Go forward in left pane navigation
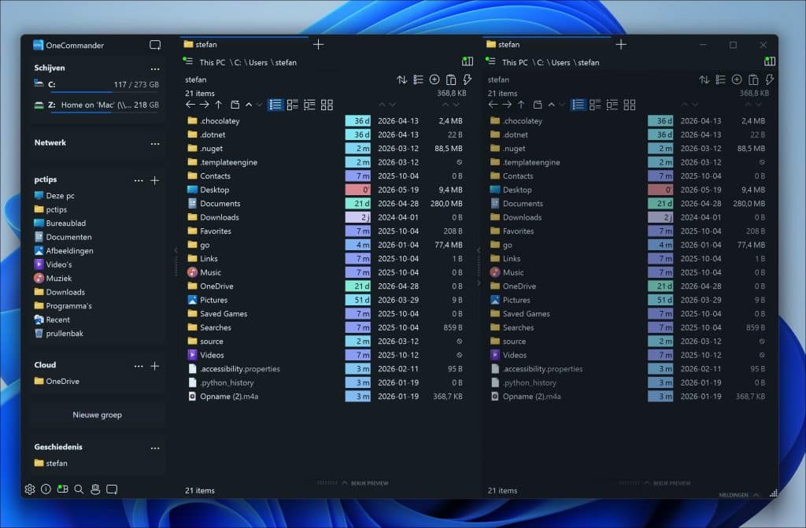This screenshot has width=806, height=528. (x=204, y=105)
